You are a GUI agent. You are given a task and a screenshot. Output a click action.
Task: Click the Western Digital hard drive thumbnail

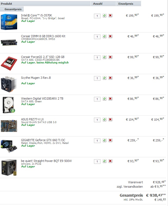[x=9, y=105]
